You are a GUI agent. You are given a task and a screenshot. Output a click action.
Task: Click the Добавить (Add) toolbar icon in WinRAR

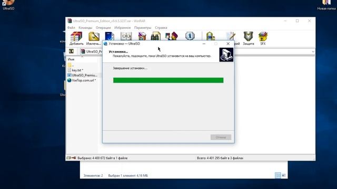pos(76,36)
